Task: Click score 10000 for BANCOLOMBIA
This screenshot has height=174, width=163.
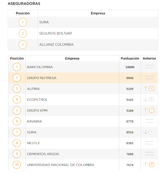Action: 130,67
